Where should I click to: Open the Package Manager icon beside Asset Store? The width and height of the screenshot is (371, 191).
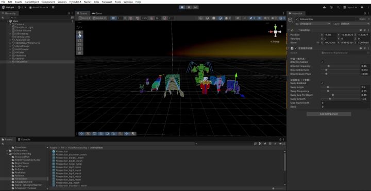point(53,7)
